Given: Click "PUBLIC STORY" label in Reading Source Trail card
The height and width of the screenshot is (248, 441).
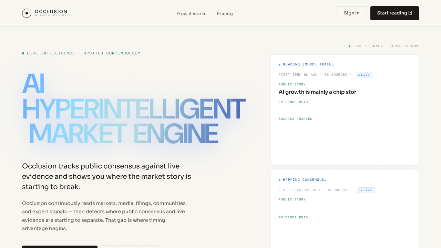Looking at the screenshot, I should [292, 84].
